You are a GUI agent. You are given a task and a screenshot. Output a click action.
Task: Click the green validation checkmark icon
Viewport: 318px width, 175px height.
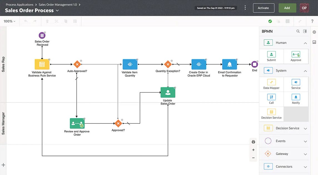[x=270, y=21]
